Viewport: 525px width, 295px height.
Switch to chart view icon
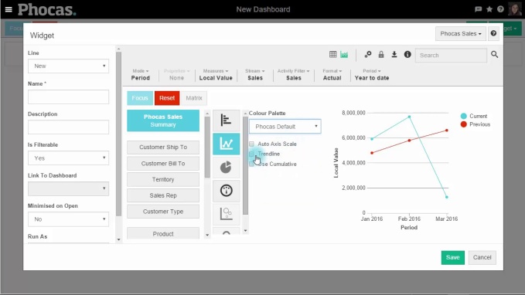[344, 55]
